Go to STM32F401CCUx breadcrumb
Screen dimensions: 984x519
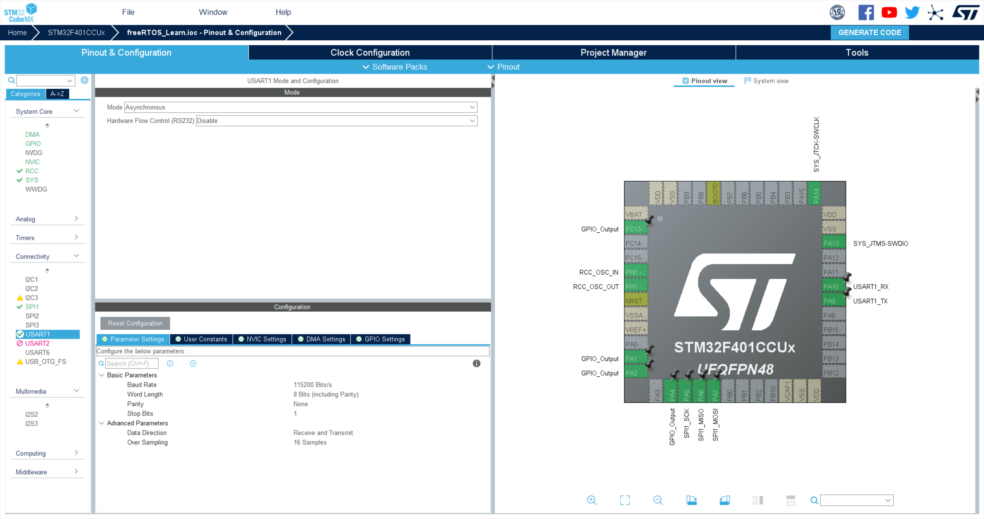pos(76,33)
